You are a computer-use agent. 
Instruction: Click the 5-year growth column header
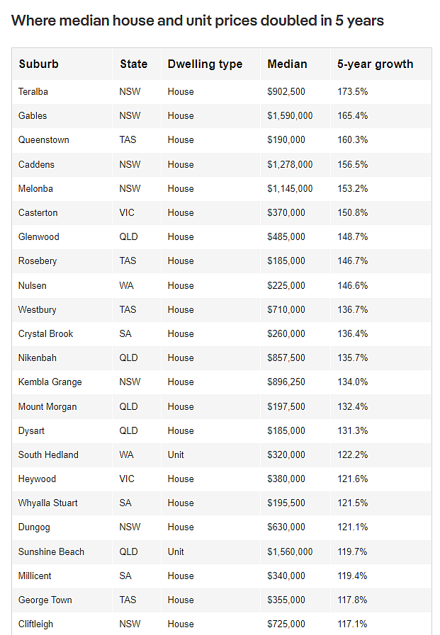tap(376, 64)
